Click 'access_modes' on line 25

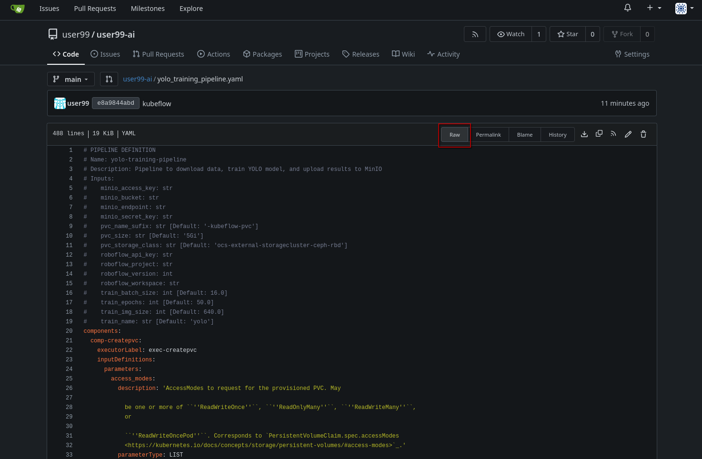pos(131,379)
